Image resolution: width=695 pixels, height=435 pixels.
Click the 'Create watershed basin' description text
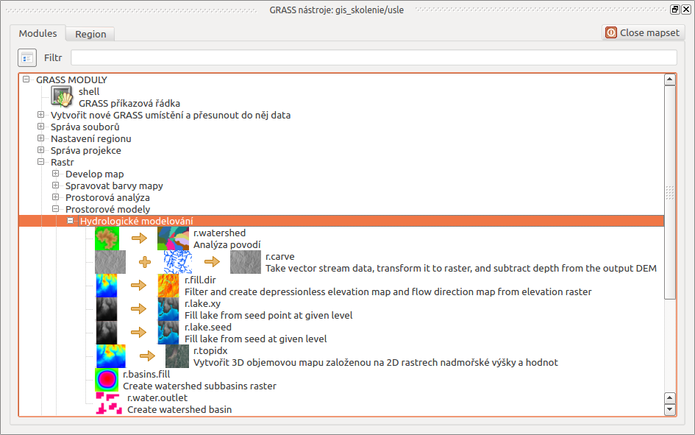click(179, 409)
